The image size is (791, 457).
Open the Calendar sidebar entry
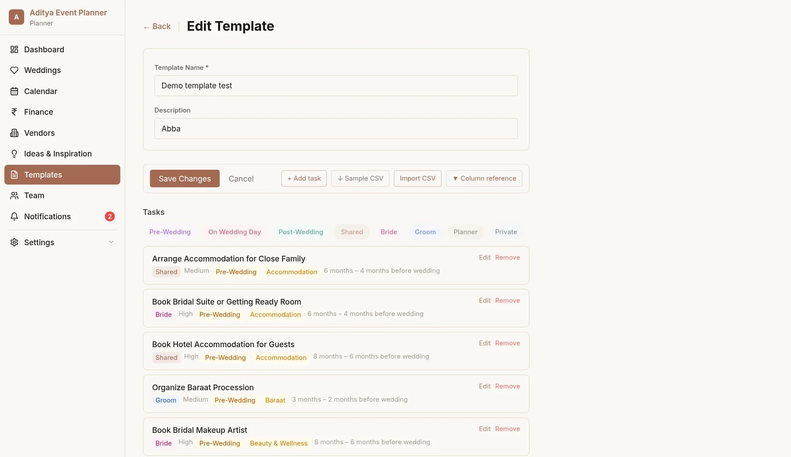tap(62, 91)
